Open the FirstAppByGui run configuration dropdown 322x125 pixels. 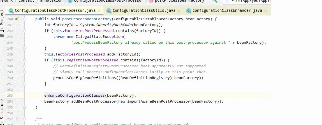click(247, 1)
